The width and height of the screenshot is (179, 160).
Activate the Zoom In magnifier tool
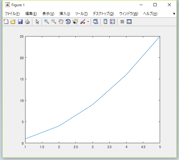coord(47,22)
